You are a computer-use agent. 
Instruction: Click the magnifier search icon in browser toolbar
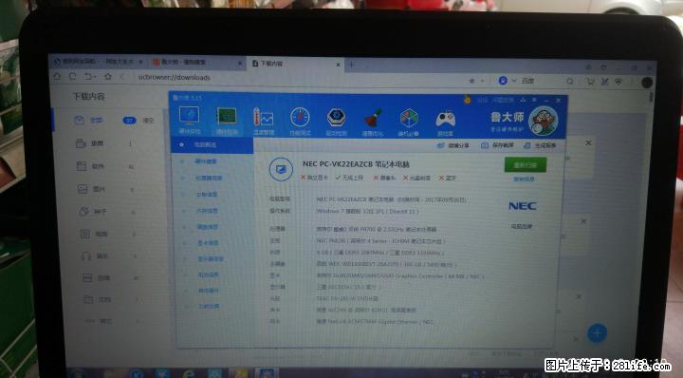coord(570,81)
